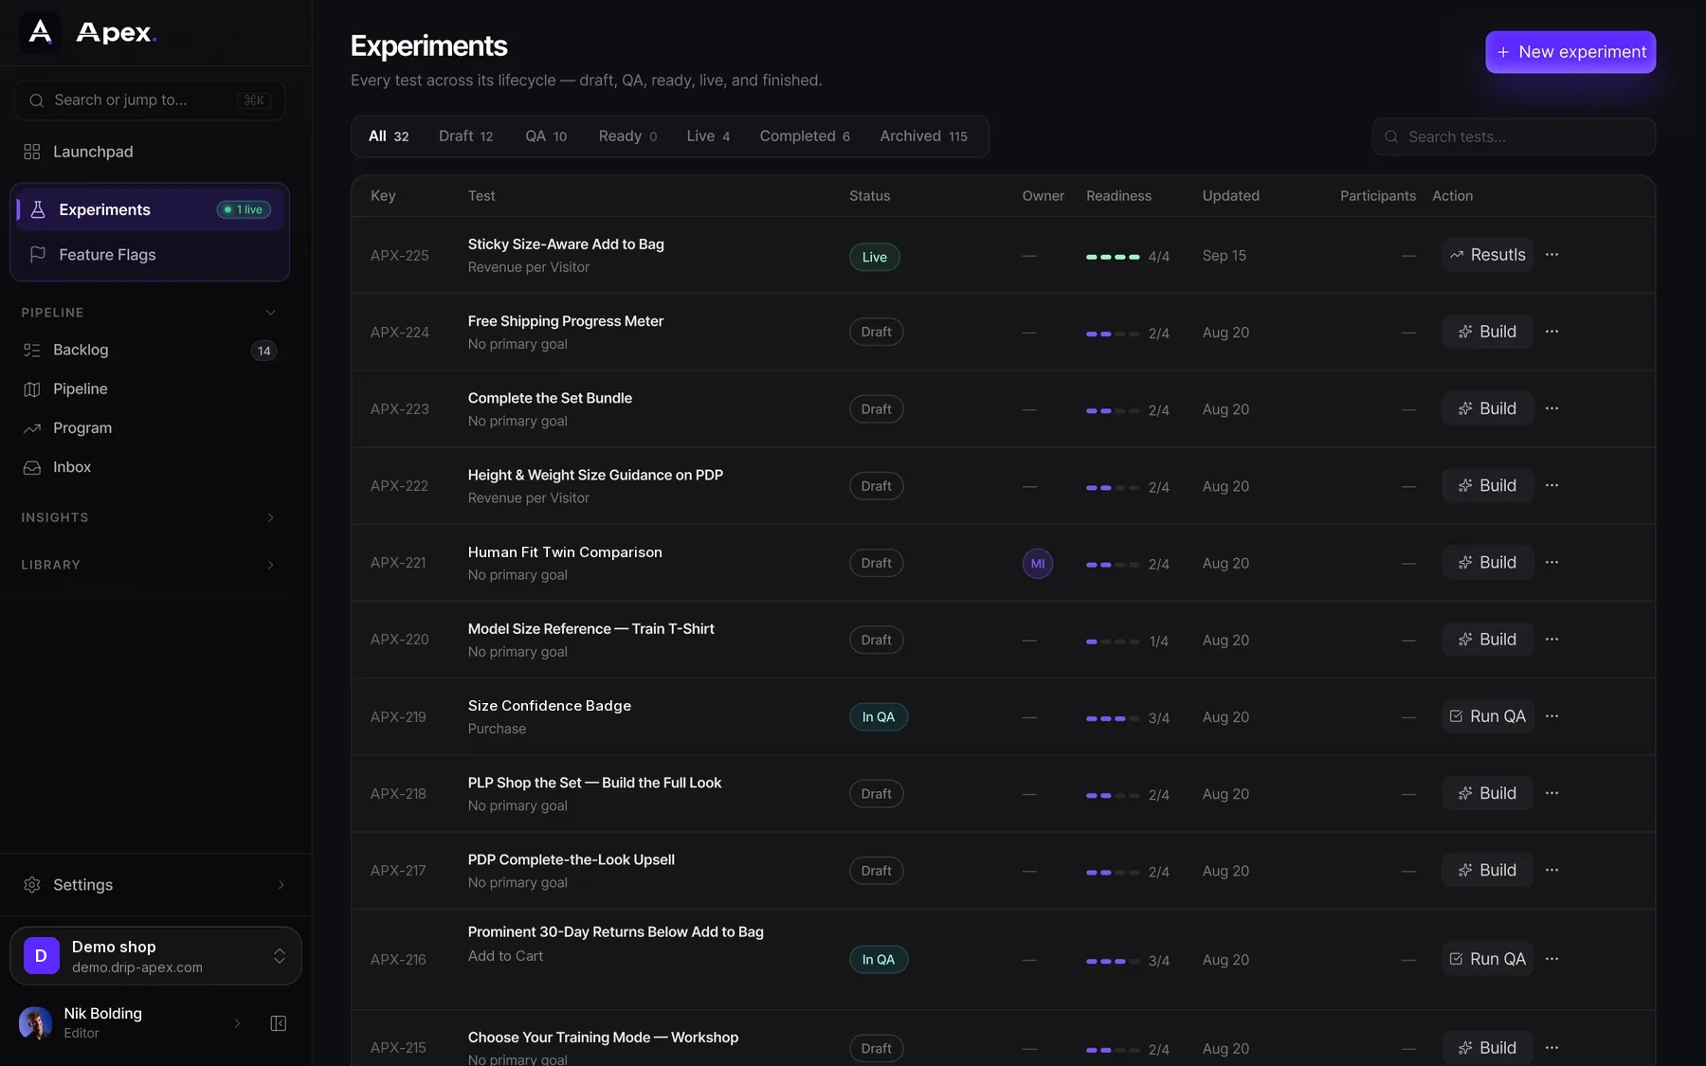Image resolution: width=1706 pixels, height=1066 pixels.
Task: Expand the LIBRARY section
Action: [x=270, y=565]
